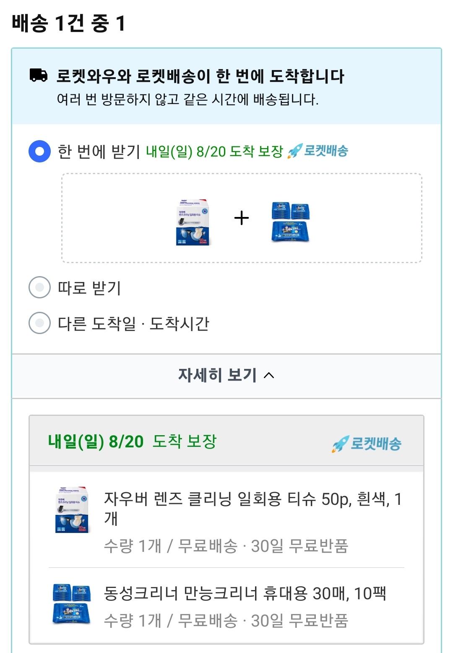Click the 자세히 보기 label

coord(217,375)
